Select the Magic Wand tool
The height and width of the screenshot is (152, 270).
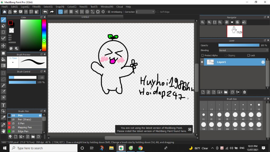click(3, 85)
